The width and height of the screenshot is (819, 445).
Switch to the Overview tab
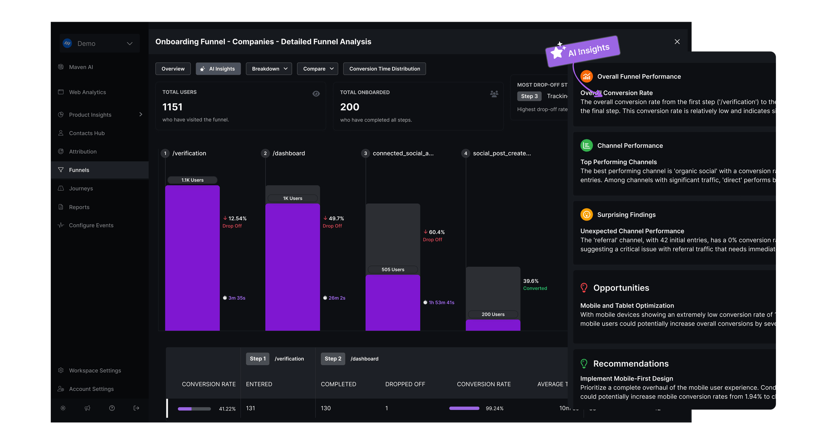[173, 69]
